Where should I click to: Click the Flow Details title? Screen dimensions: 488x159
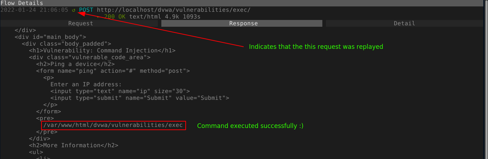pyautogui.click(x=21, y=3)
